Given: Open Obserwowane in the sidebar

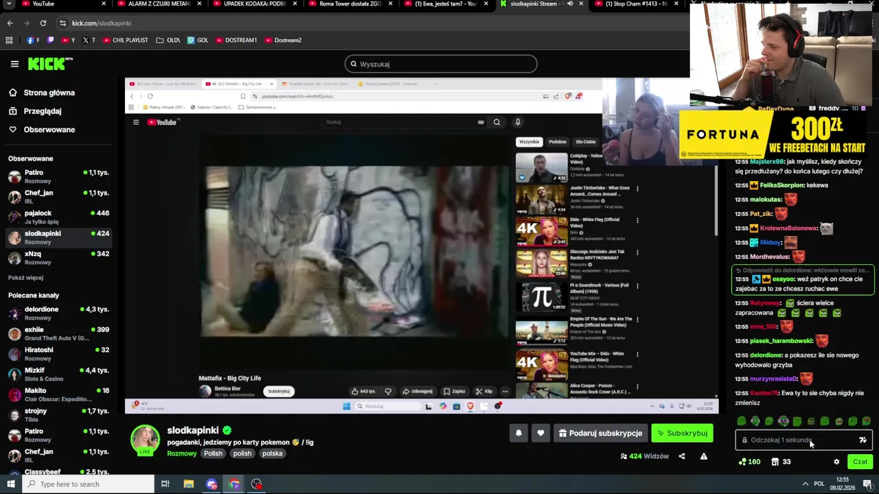Looking at the screenshot, I should (x=49, y=130).
